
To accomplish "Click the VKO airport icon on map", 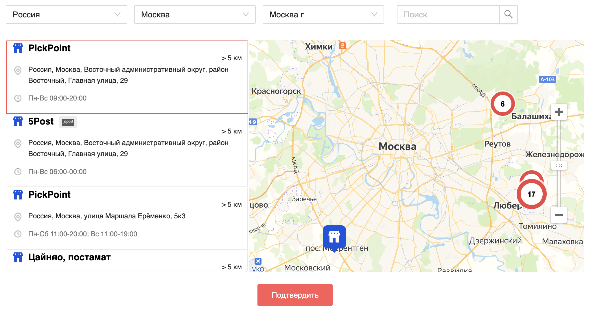I will [258, 261].
